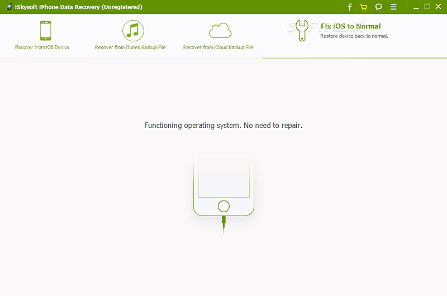Select the iPhone device recovery icon

(x=45, y=30)
